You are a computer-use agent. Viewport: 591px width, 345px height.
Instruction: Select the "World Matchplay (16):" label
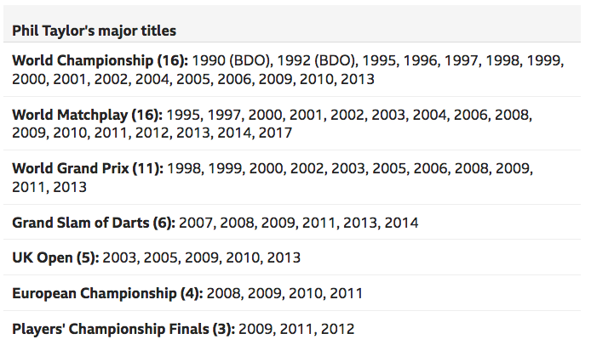(x=87, y=115)
